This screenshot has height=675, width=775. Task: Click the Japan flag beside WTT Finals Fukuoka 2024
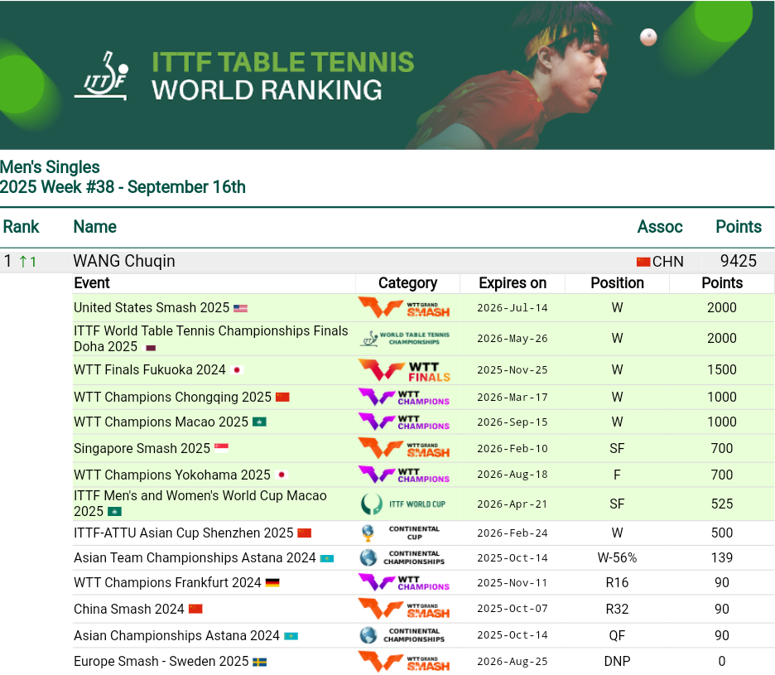click(237, 370)
